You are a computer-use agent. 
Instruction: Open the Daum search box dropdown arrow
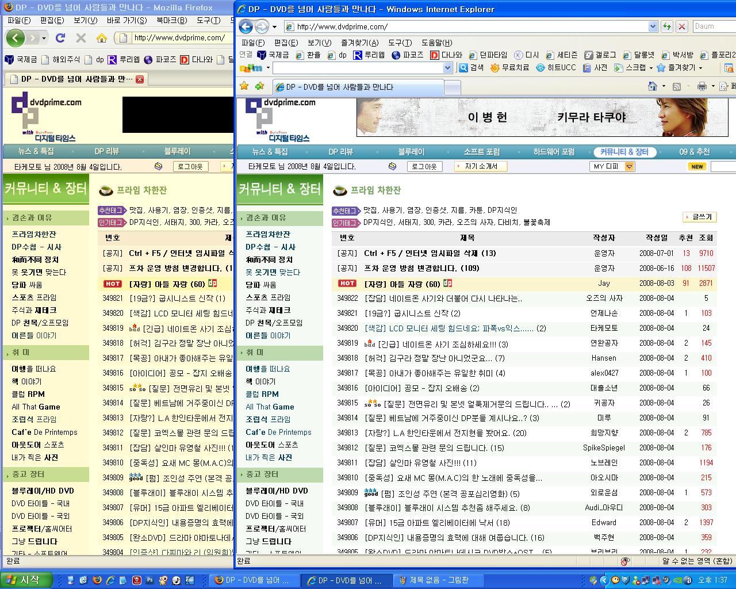click(447, 68)
